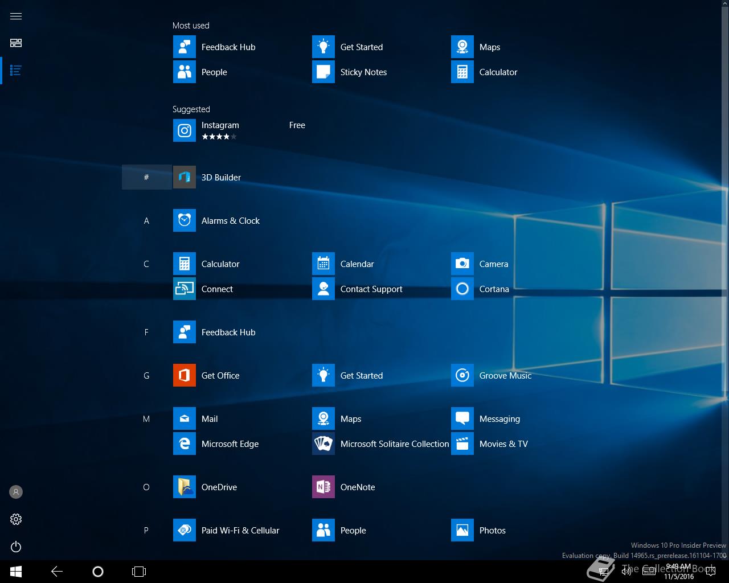This screenshot has width=729, height=583.
Task: Click the Free label for Instagram
Action: (x=297, y=125)
